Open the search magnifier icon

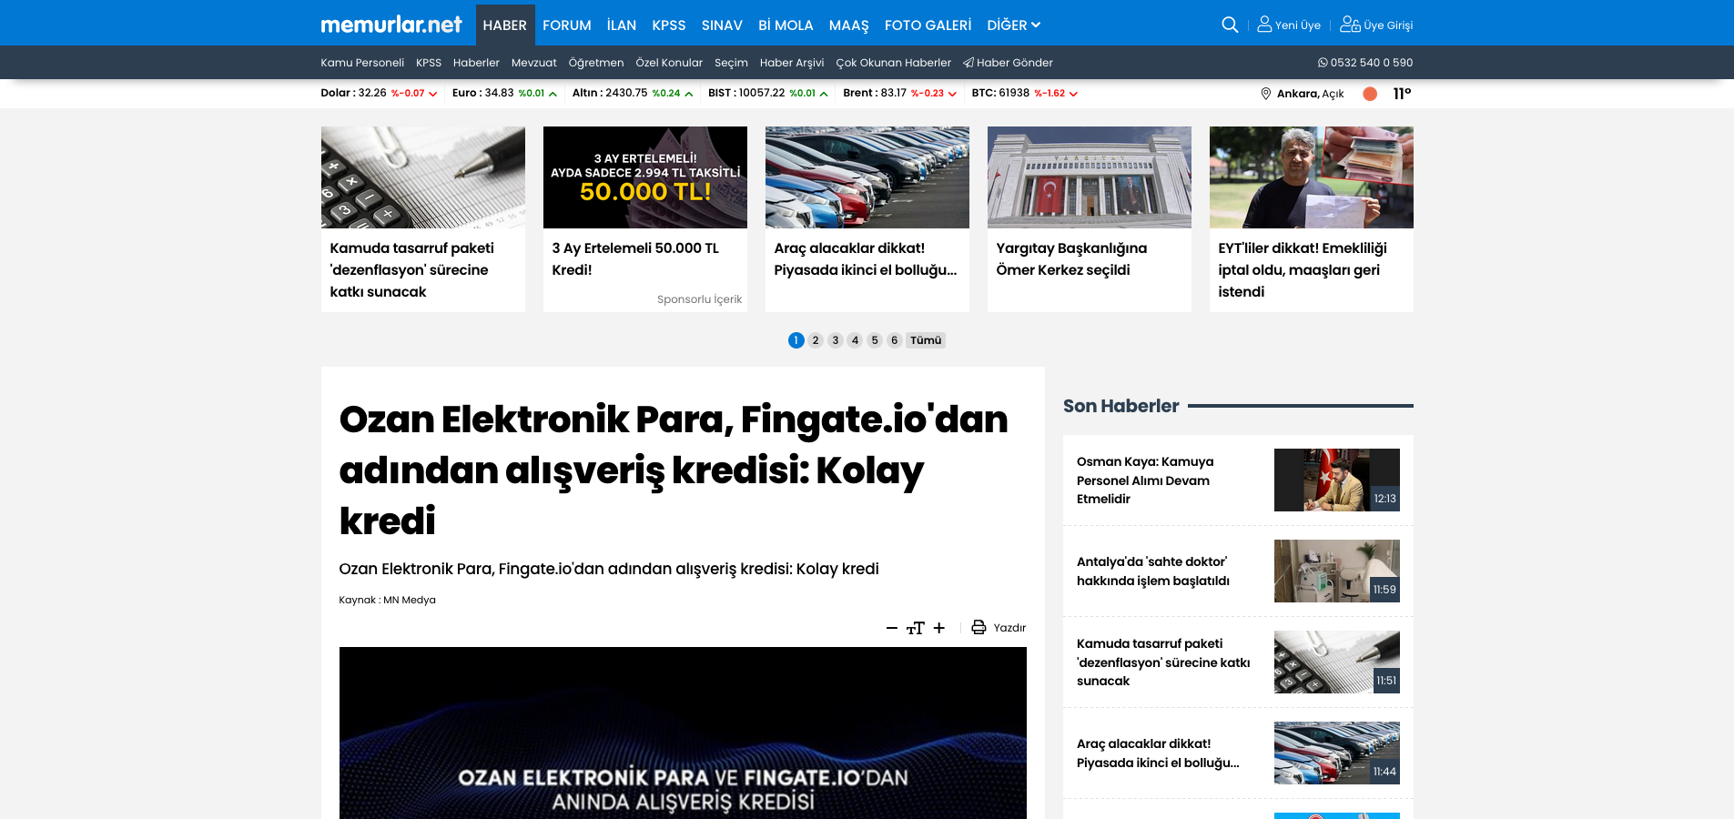point(1230,25)
